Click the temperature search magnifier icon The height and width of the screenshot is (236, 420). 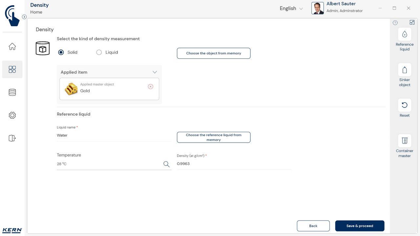click(166, 164)
